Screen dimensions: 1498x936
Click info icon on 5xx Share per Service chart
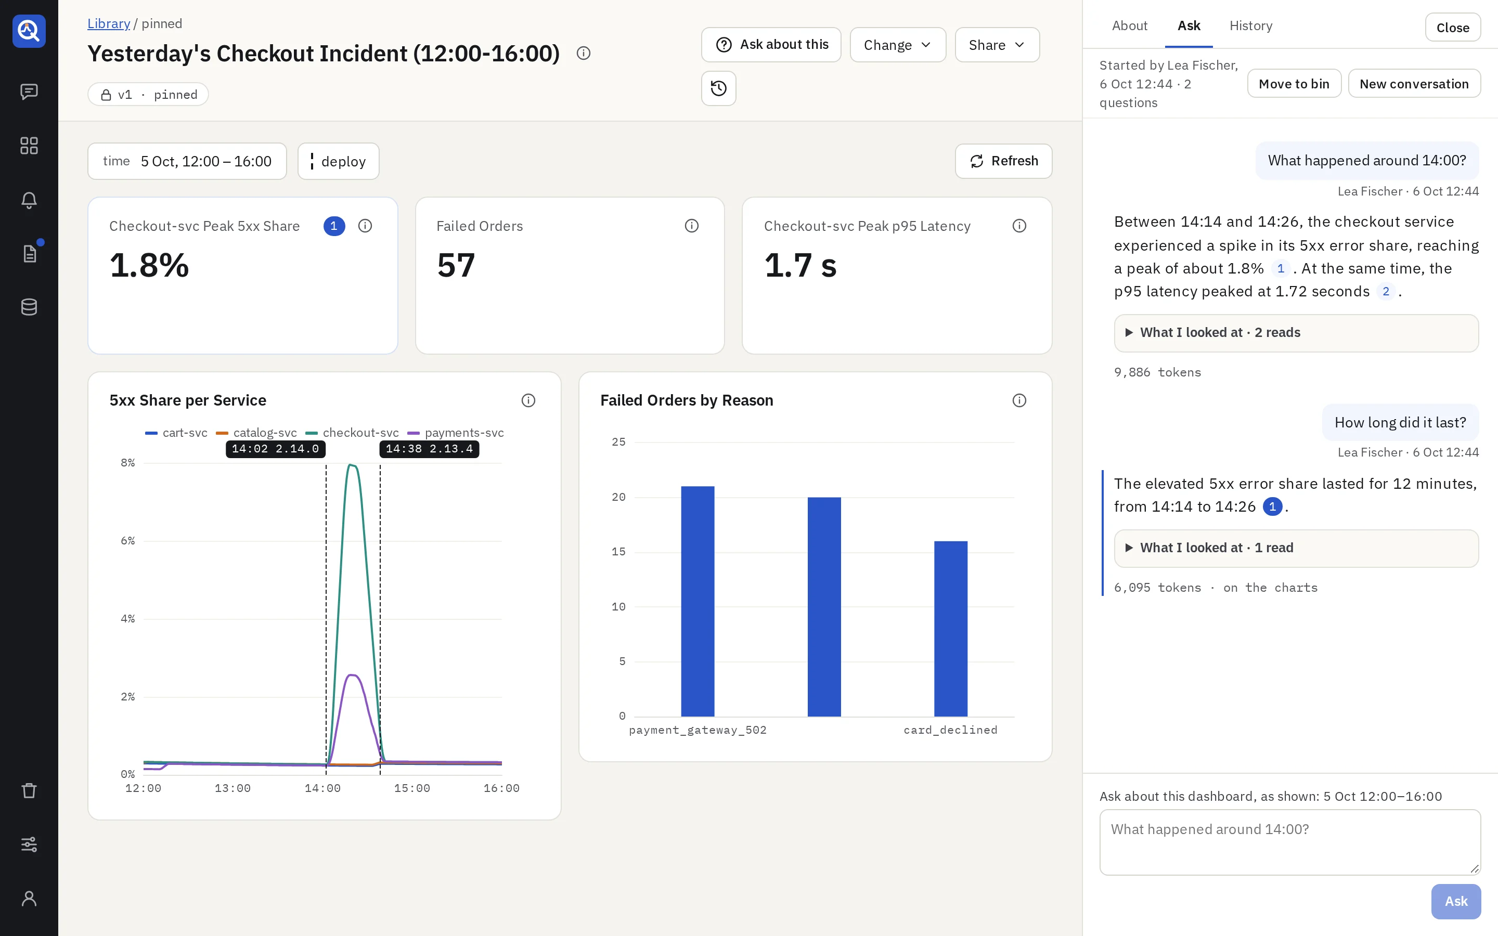click(528, 400)
